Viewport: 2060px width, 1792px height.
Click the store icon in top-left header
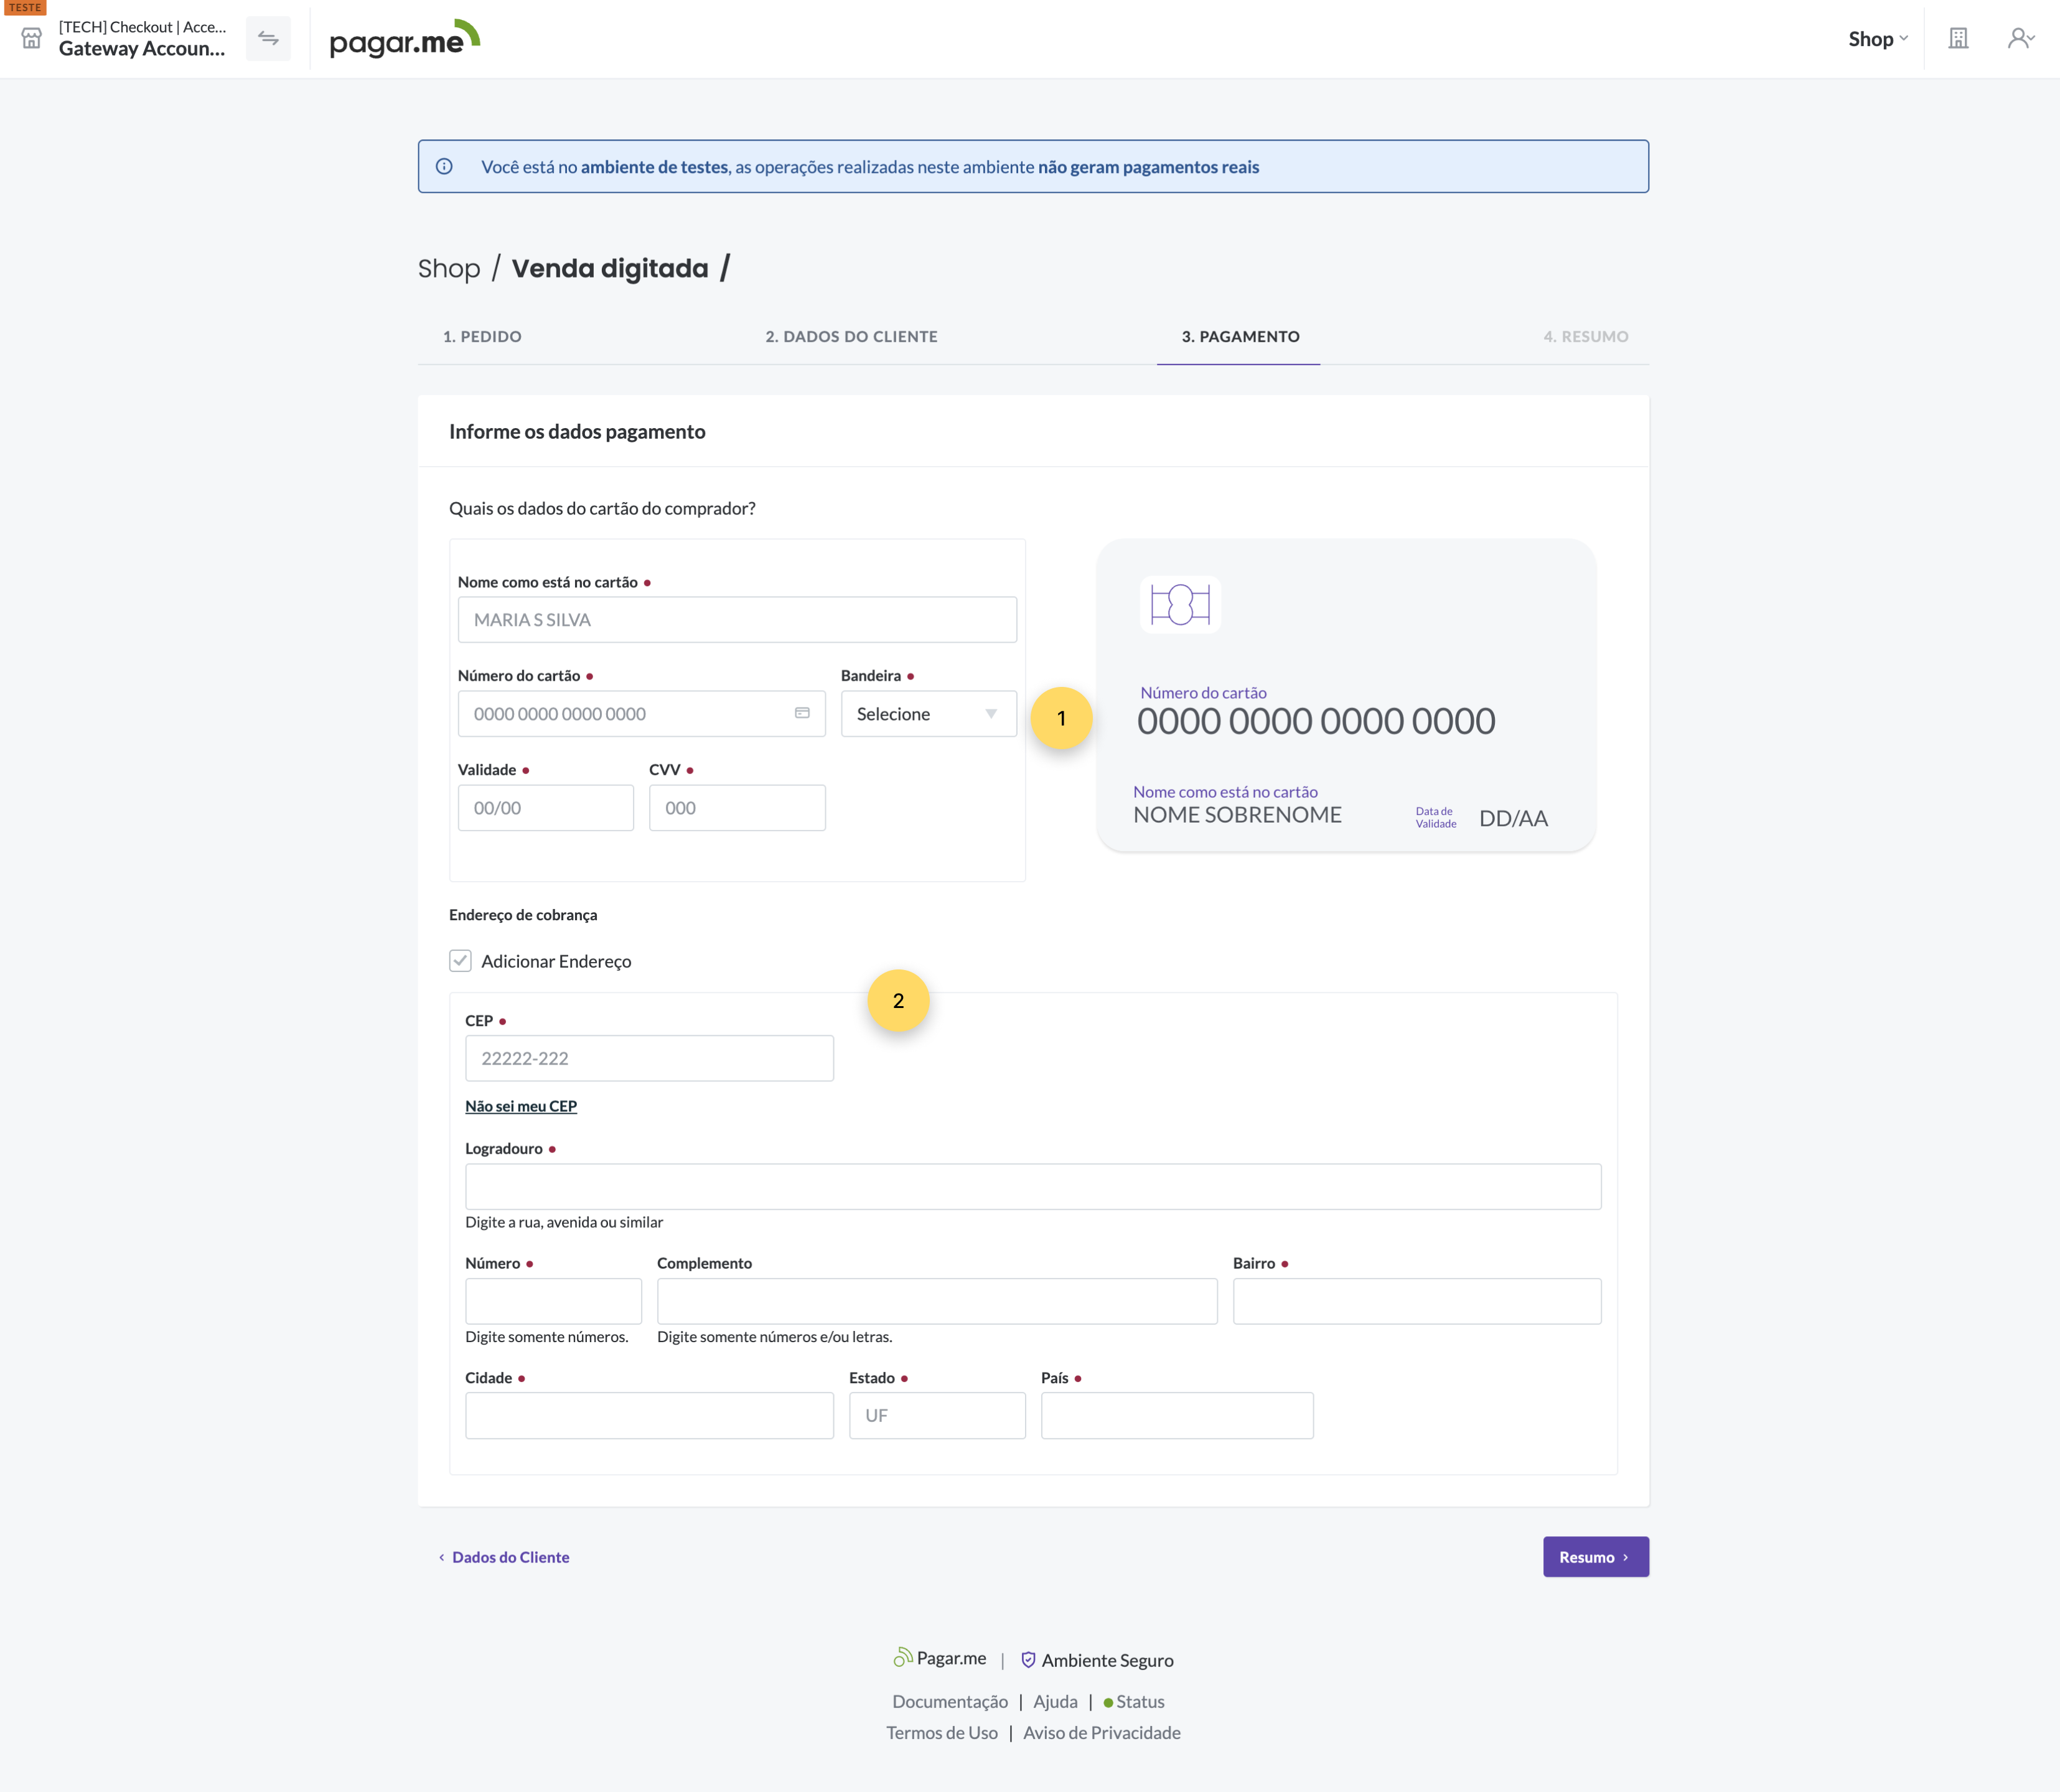tap(32, 39)
